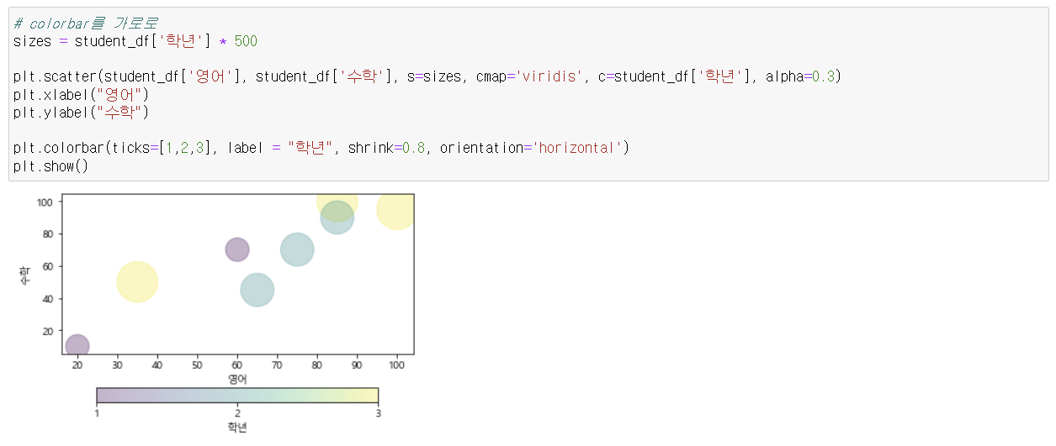Click the comment line "# colorbar를 가로로"

click(85, 23)
